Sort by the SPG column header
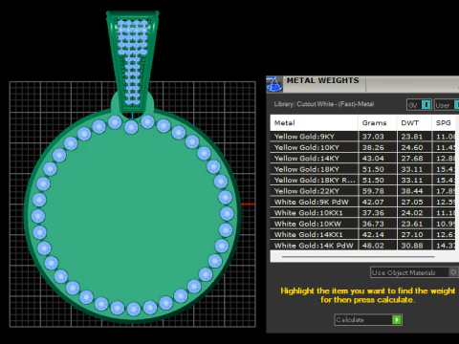Screen dimensions: 459x344 [x=444, y=123]
